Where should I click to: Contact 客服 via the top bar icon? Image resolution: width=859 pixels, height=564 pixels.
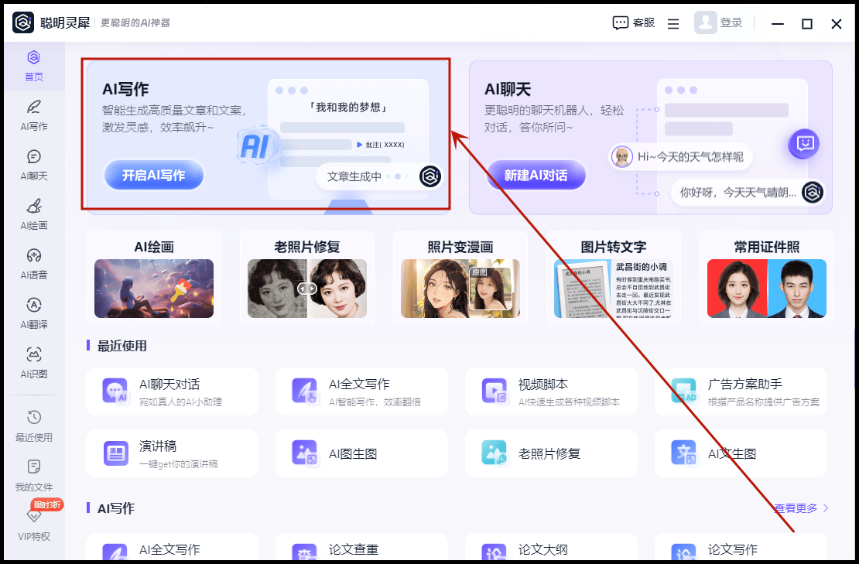click(x=633, y=22)
